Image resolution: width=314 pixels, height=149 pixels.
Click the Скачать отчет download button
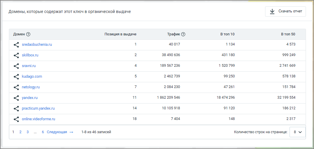click(x=286, y=12)
